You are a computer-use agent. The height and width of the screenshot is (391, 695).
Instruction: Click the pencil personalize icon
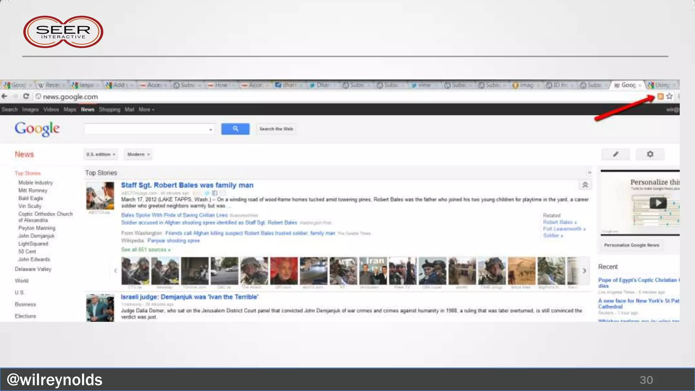[x=615, y=154]
